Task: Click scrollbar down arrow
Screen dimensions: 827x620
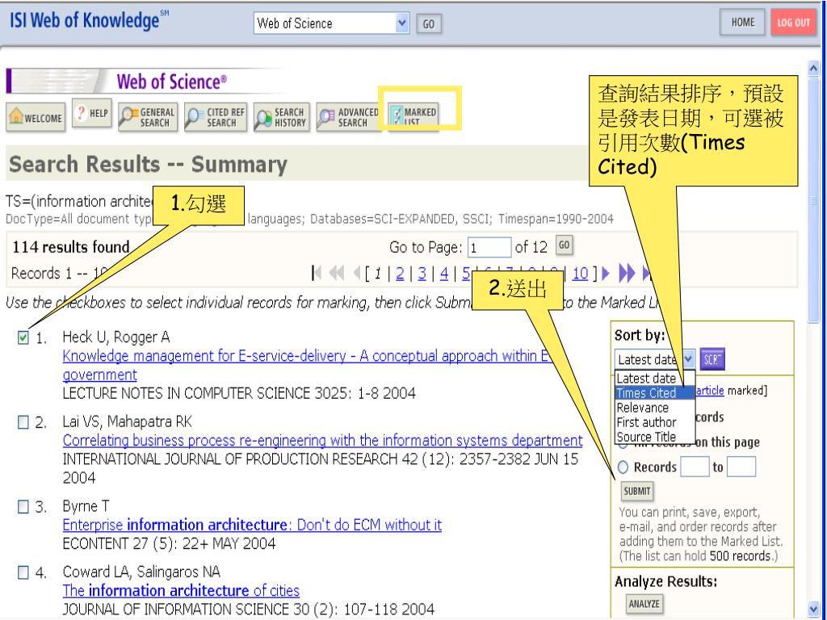Action: pos(813,609)
